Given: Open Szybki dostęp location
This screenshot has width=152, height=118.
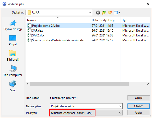Looking at the screenshot, I should pyautogui.click(x=13, y=25).
